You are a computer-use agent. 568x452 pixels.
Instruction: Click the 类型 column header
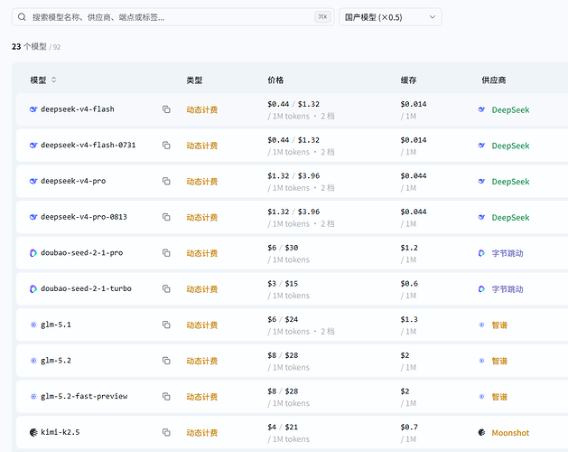(194, 80)
